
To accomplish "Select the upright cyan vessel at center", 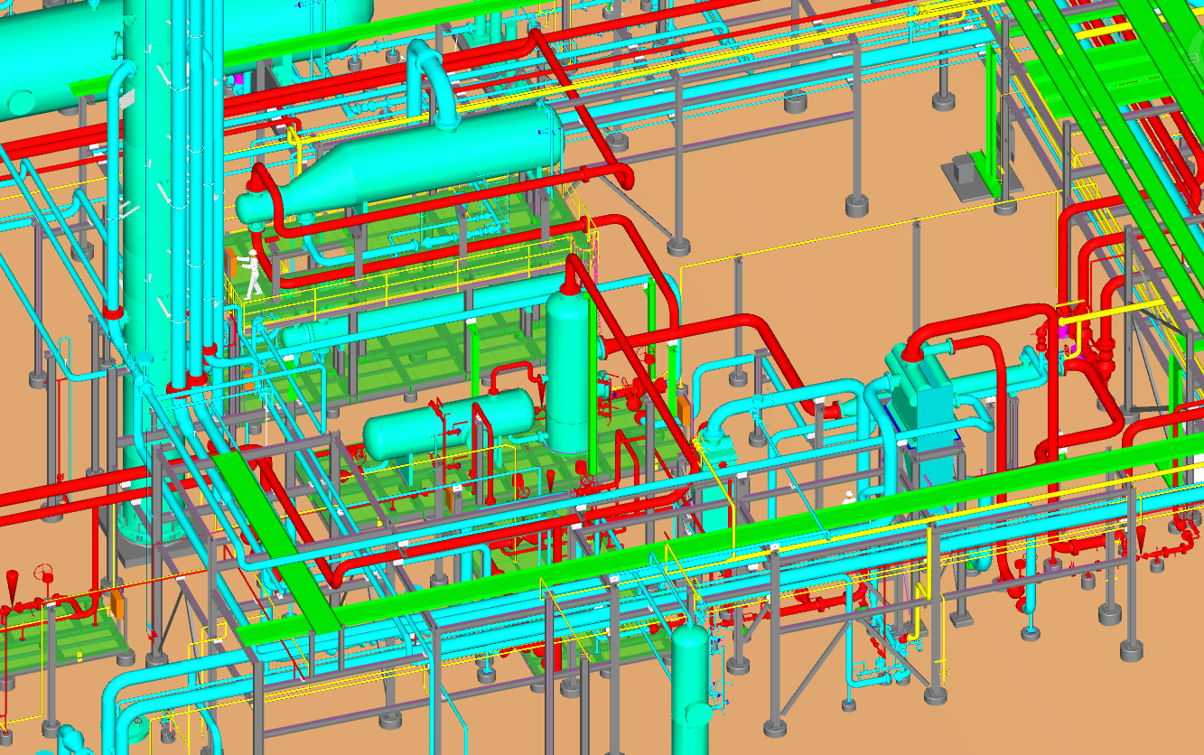I will tap(568, 370).
